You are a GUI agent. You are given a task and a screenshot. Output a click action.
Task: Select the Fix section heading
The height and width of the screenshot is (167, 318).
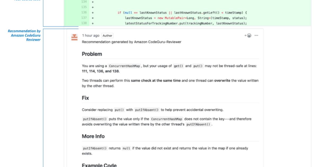(x=85, y=98)
